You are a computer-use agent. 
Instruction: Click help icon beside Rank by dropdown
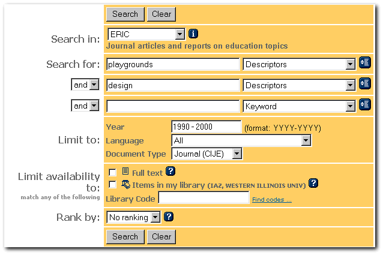point(169,217)
